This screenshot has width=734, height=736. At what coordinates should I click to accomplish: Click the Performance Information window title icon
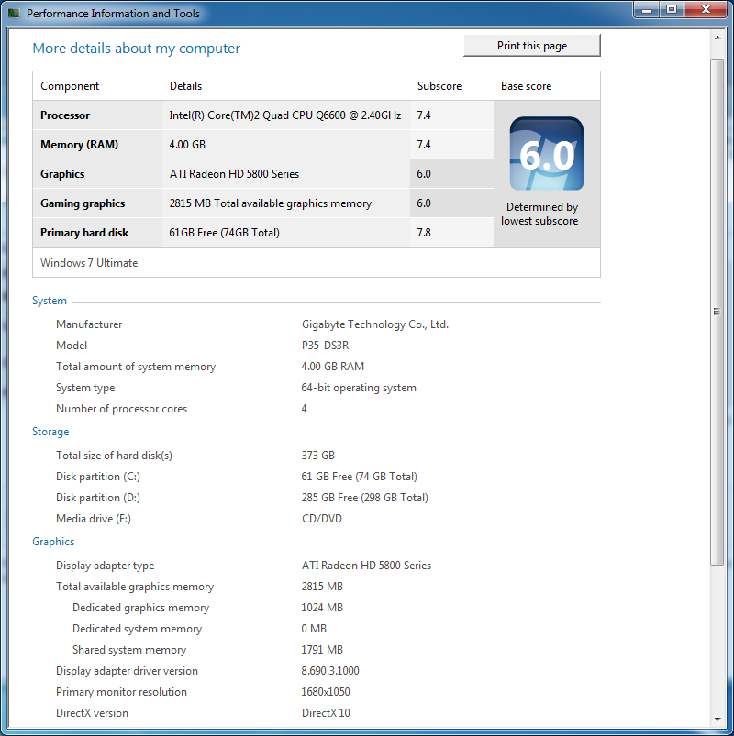14,14
